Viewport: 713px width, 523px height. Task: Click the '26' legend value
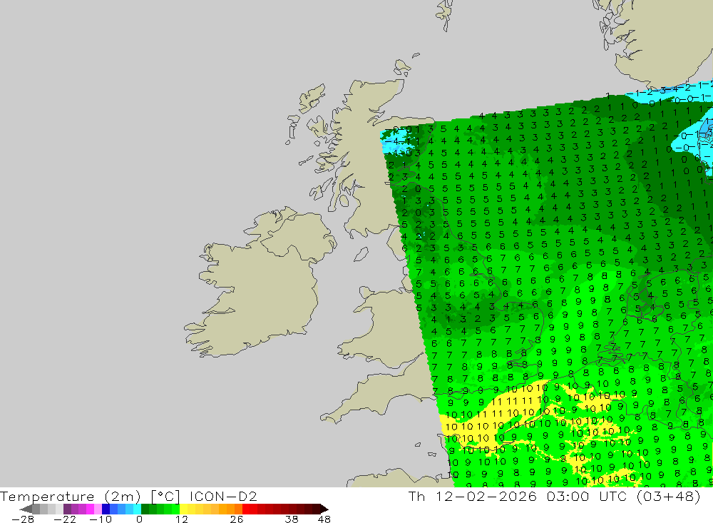(237, 519)
